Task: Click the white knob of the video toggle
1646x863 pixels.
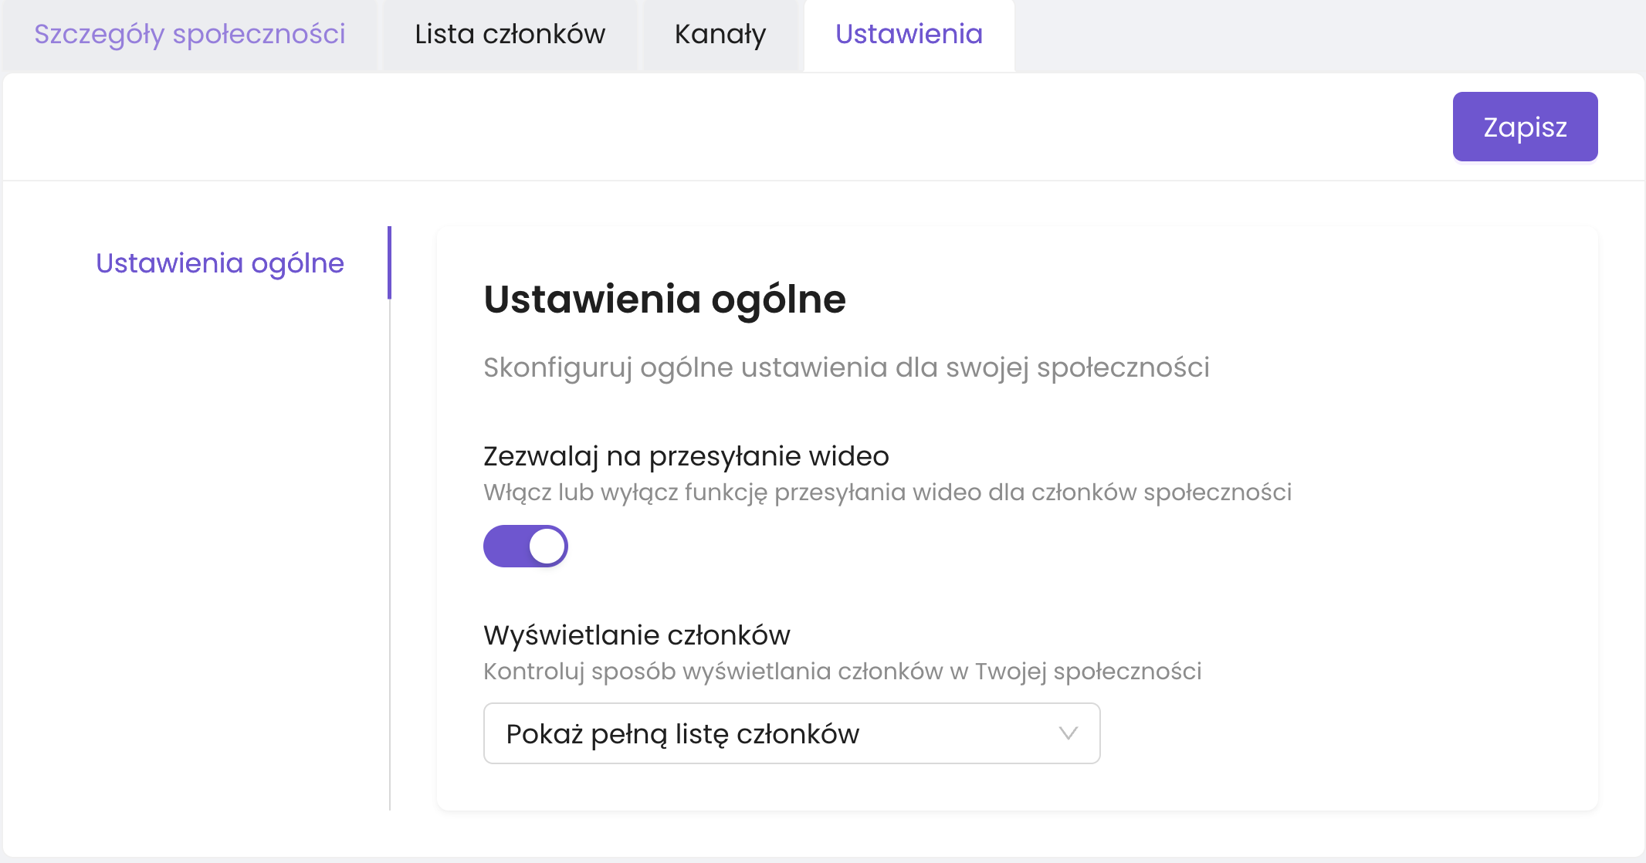Action: point(547,547)
